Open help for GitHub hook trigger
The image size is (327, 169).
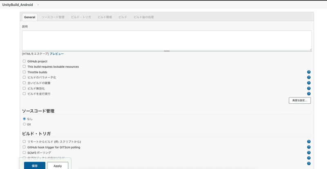click(x=309, y=147)
